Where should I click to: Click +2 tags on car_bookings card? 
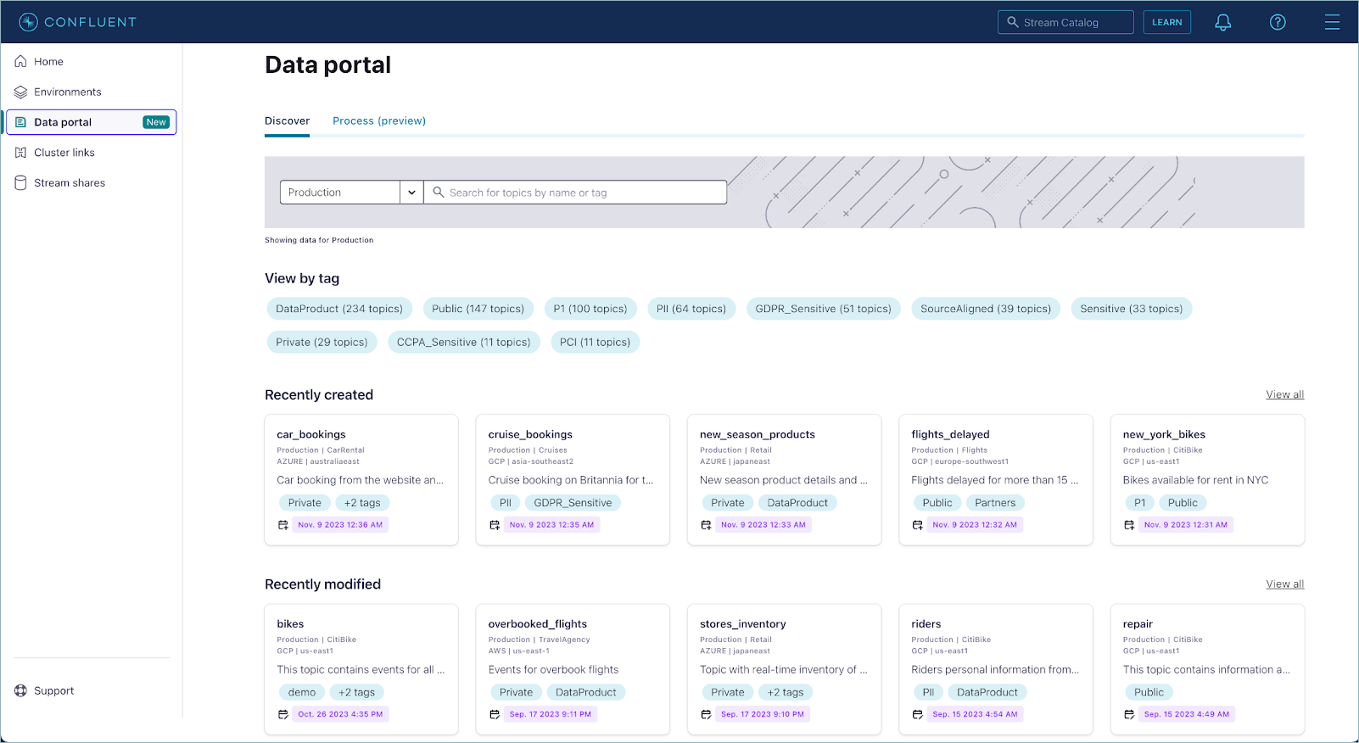coord(362,503)
